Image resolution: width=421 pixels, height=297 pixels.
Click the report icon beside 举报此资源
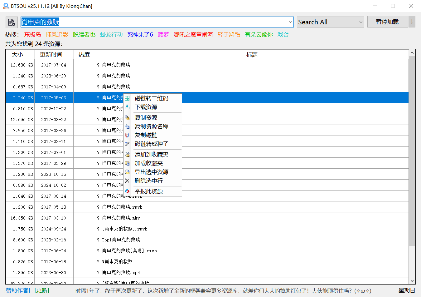[x=127, y=191]
